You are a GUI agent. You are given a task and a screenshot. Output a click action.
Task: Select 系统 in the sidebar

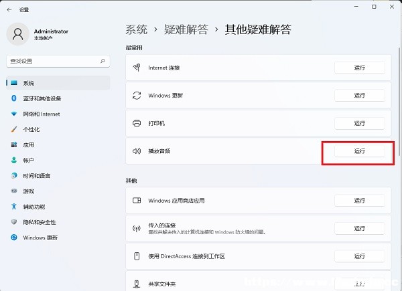click(x=58, y=83)
